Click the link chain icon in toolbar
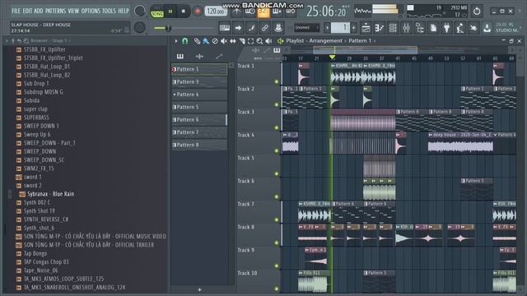 (x=265, y=28)
